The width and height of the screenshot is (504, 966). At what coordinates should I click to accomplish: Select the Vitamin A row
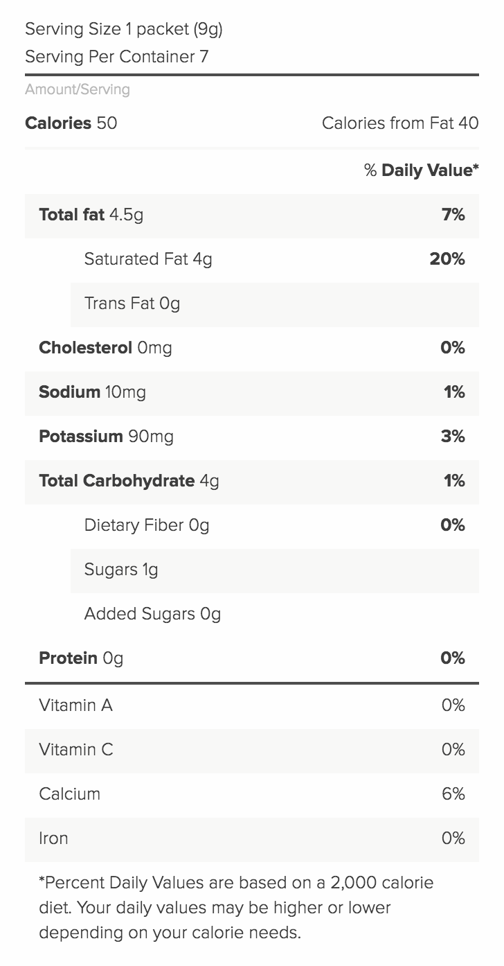[x=252, y=706]
